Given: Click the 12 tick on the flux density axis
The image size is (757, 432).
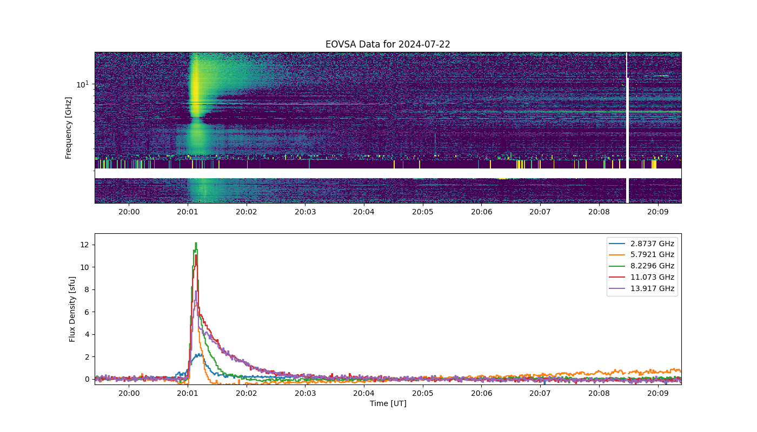Looking at the screenshot, I should pyautogui.click(x=84, y=245).
